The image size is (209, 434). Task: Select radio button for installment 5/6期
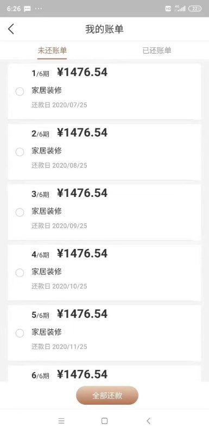tap(20, 333)
